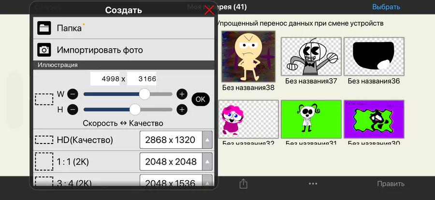
Task: Decrease width with W minus button
Action: click(x=72, y=94)
